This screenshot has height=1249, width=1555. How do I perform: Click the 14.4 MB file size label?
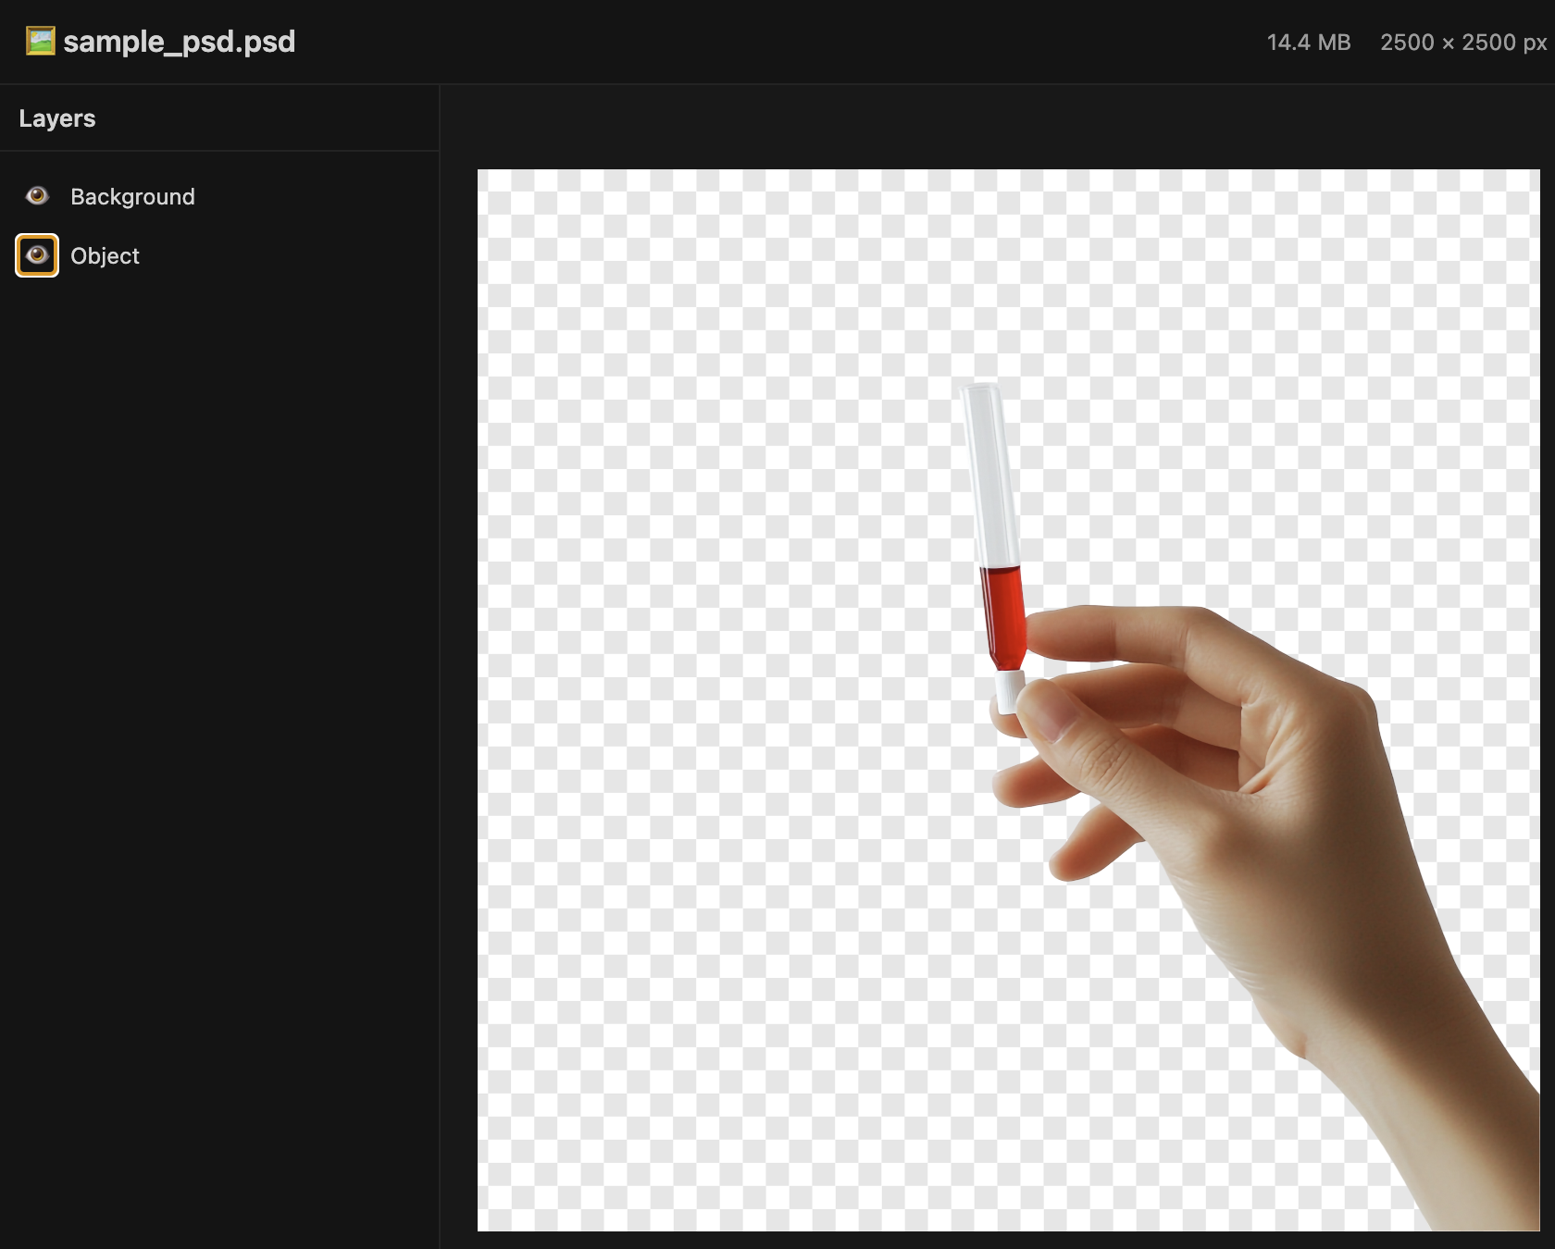[1308, 43]
